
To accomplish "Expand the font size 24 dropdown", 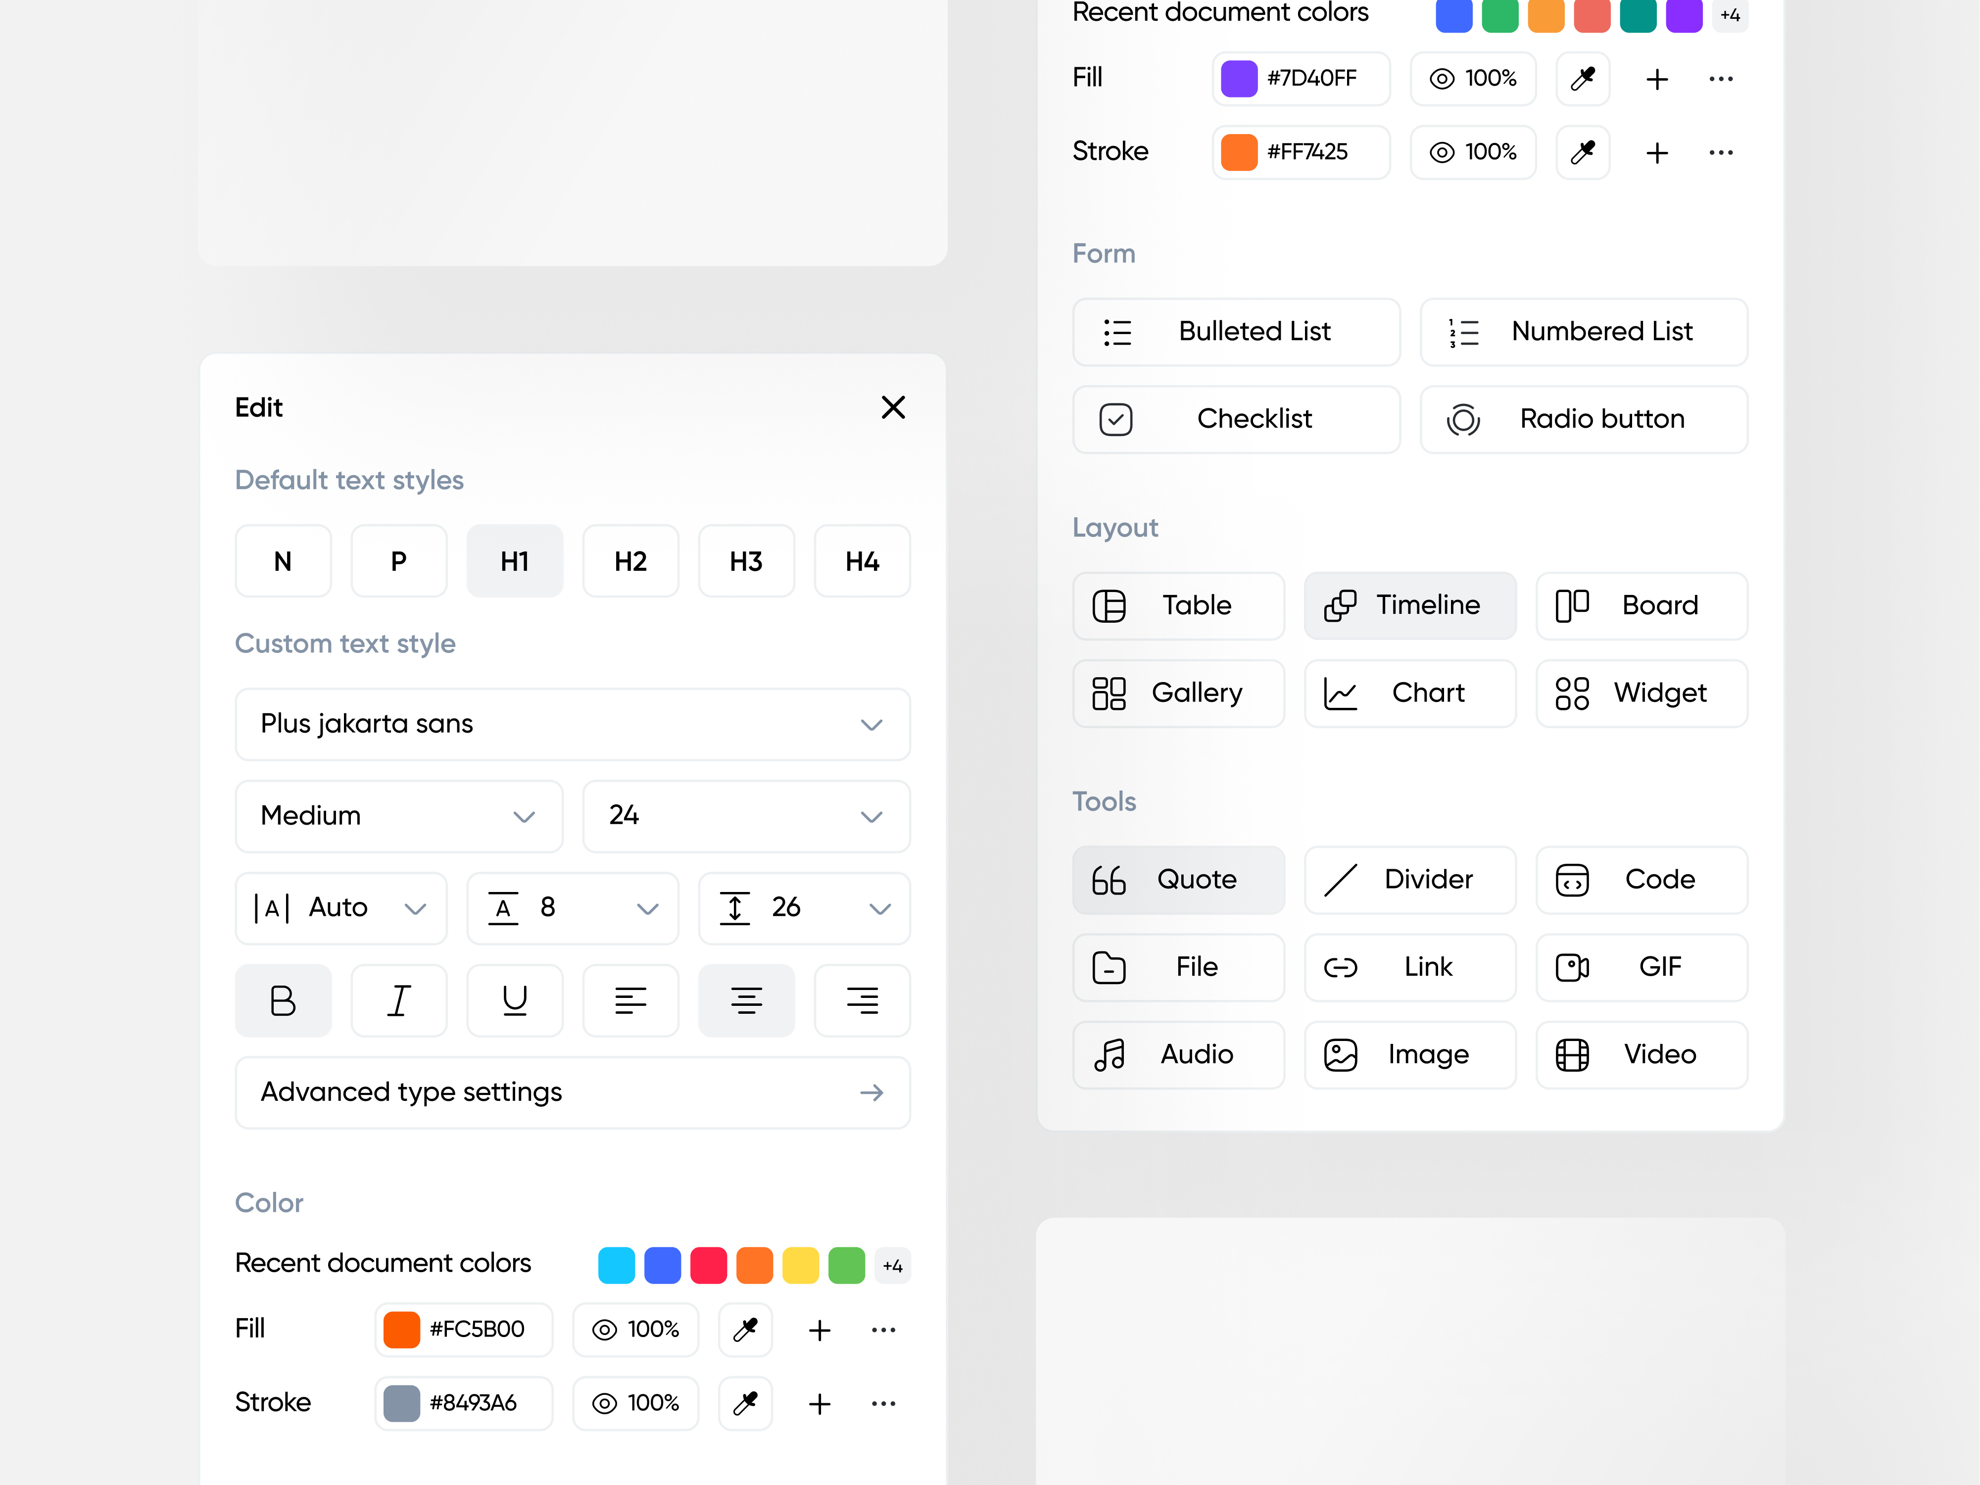I will pyautogui.click(x=746, y=815).
